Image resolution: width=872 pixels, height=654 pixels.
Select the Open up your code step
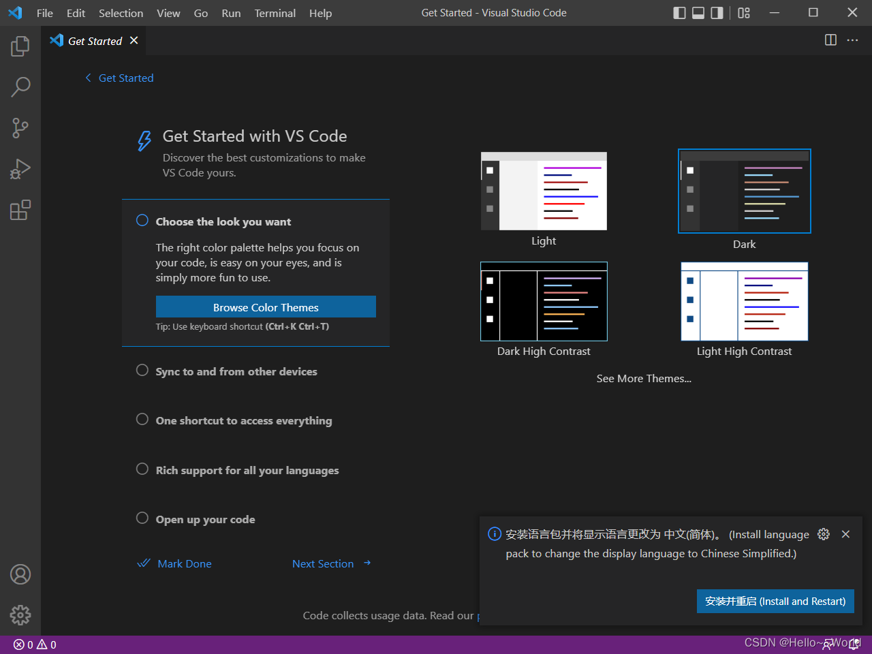pyautogui.click(x=204, y=519)
